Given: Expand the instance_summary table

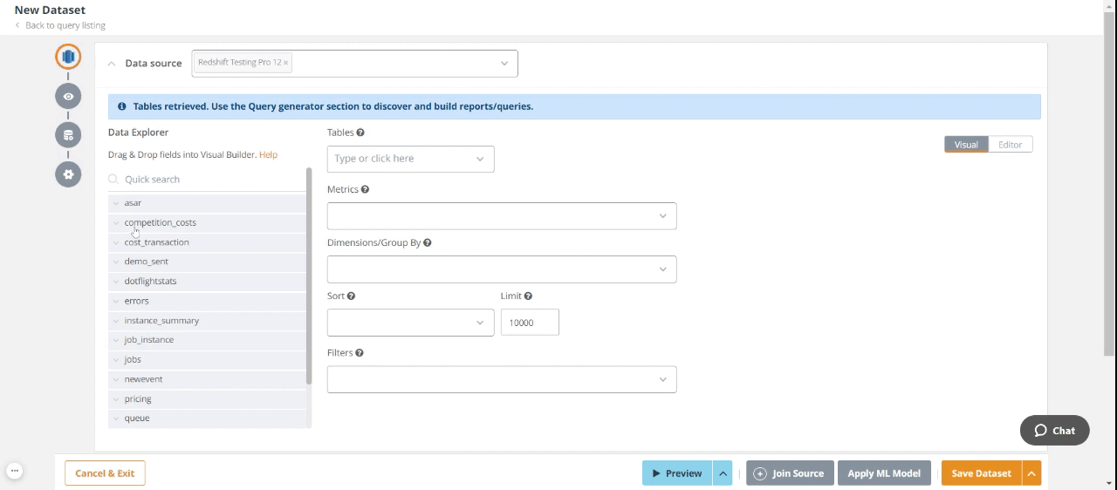Looking at the screenshot, I should pyautogui.click(x=116, y=321).
